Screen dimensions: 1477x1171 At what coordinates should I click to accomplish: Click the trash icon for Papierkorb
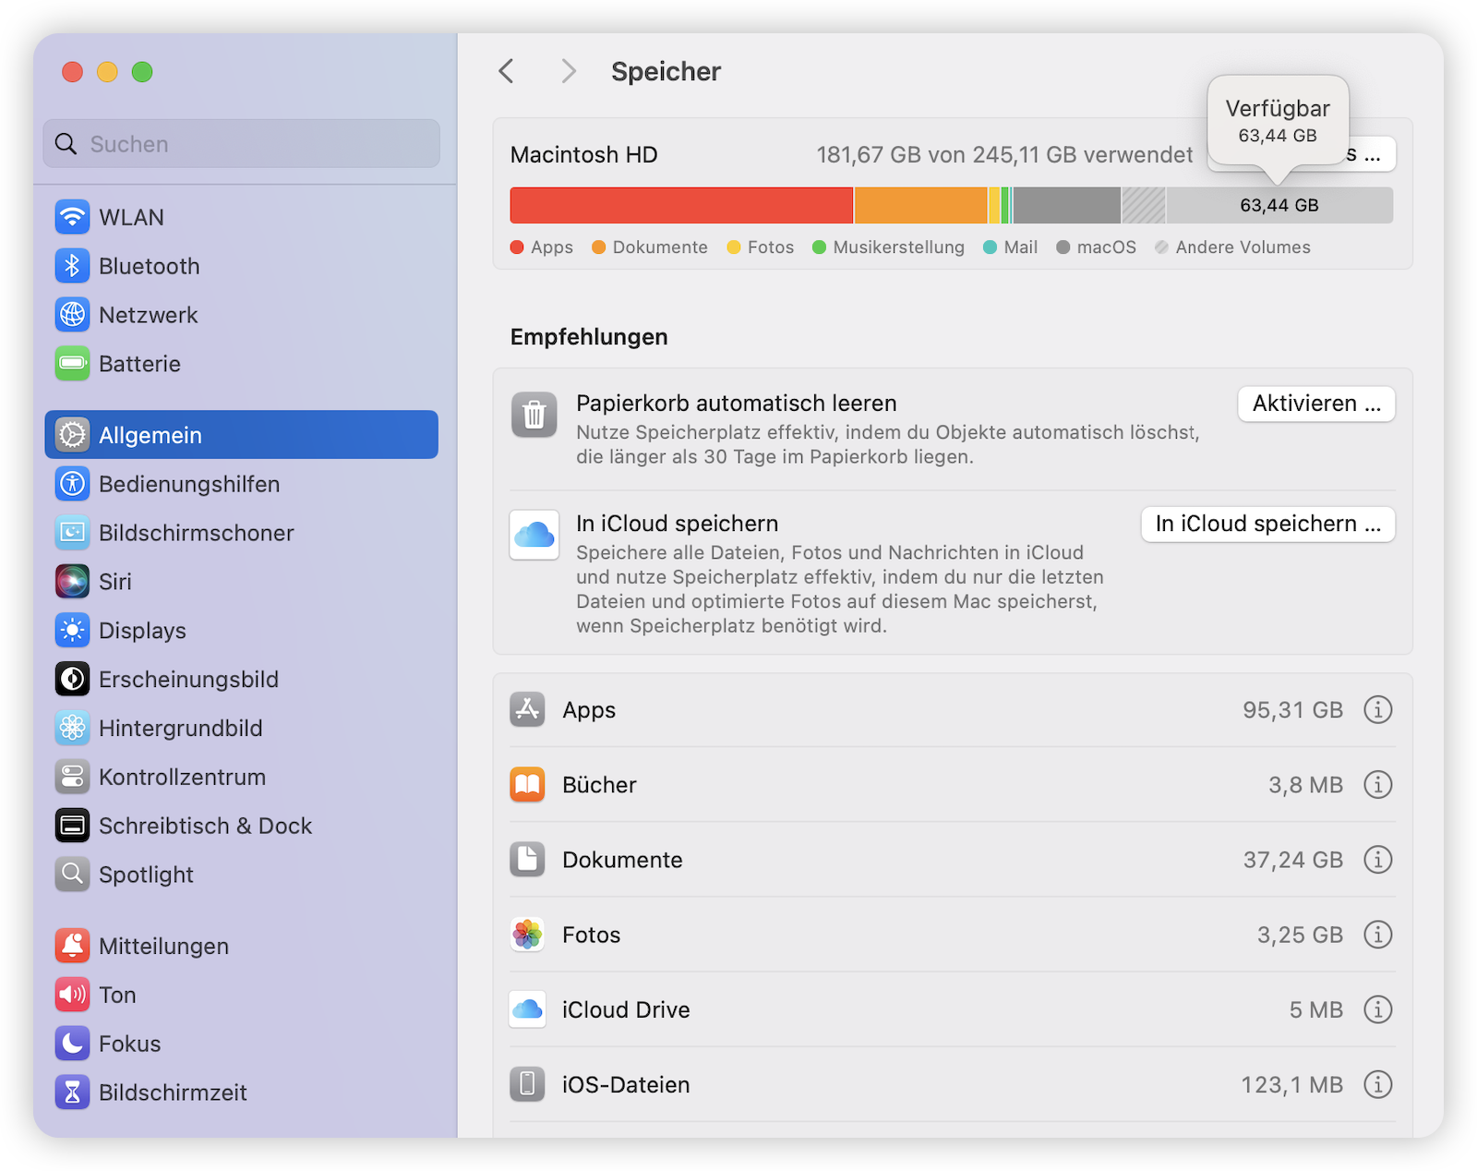[534, 415]
